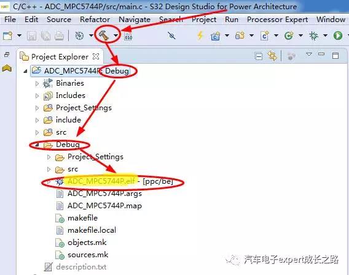Image resolution: width=349 pixels, height=275 pixels.
Task: Open the Processor Expert menu
Action: [277, 20]
